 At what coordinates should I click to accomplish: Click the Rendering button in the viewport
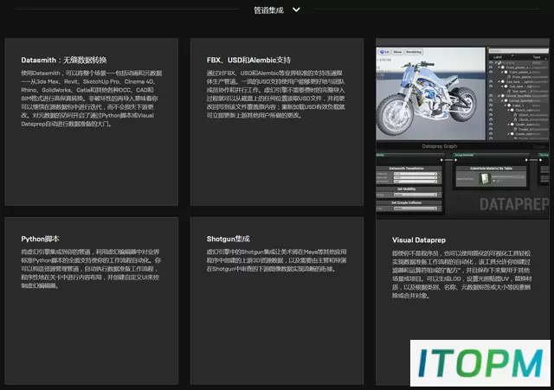click(x=414, y=52)
